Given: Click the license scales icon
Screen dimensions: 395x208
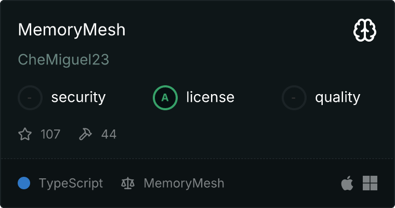Looking at the screenshot, I should [x=127, y=183].
